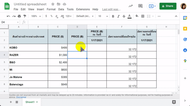The width and height of the screenshot is (190, 106).
Task: Open the zoom 100% dropdown
Action: pos(36,16)
